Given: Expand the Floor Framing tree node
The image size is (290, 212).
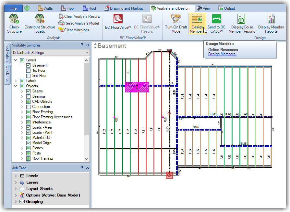Looking at the screenshot, I should point(22,112).
